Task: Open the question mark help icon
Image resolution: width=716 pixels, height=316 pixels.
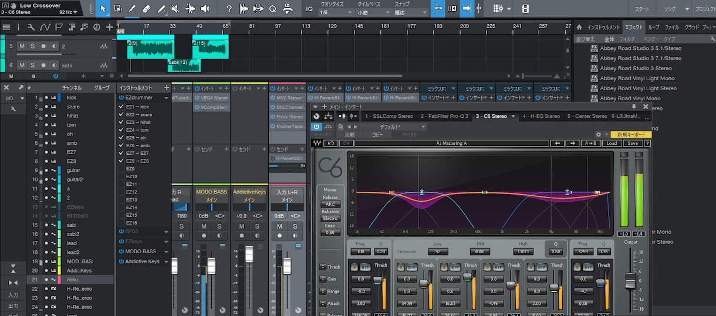Action: click(x=229, y=9)
